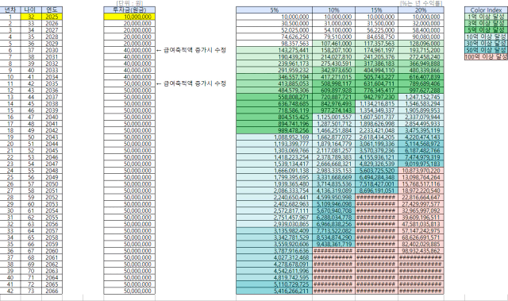The width and height of the screenshot is (508, 301).
Task: Select the cell with value 1,125,001,557
Action: tap(333, 117)
